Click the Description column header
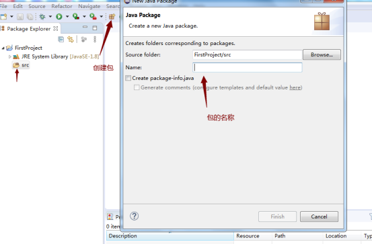The image size is (372, 244). [170, 236]
